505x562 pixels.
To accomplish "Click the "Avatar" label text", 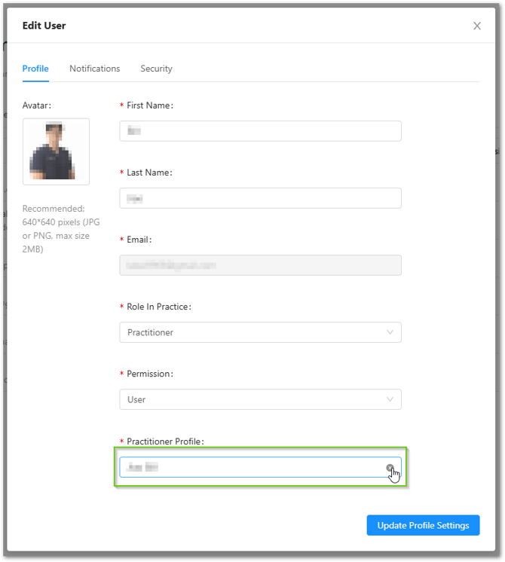I will [37, 106].
